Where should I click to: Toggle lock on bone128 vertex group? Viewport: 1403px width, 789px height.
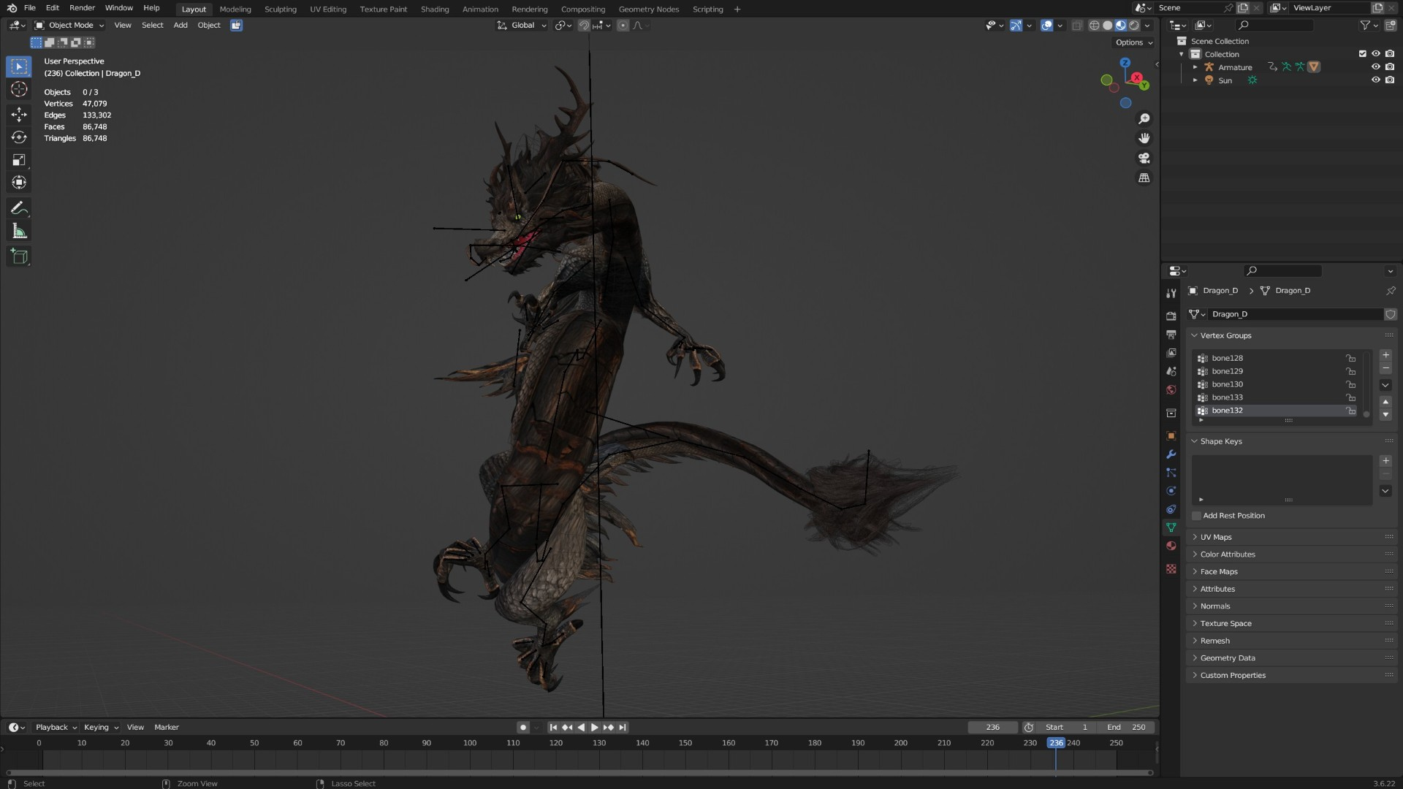pos(1351,359)
